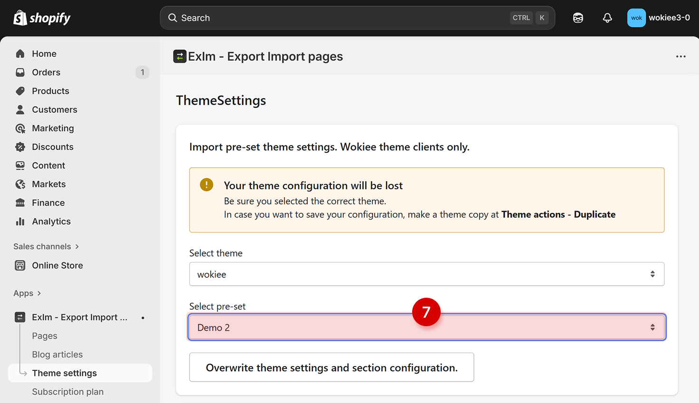699x403 pixels.
Task: Open the notifications bell
Action: [x=607, y=18]
